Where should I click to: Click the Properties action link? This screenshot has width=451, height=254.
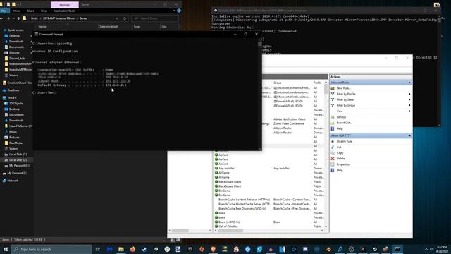tap(343, 164)
